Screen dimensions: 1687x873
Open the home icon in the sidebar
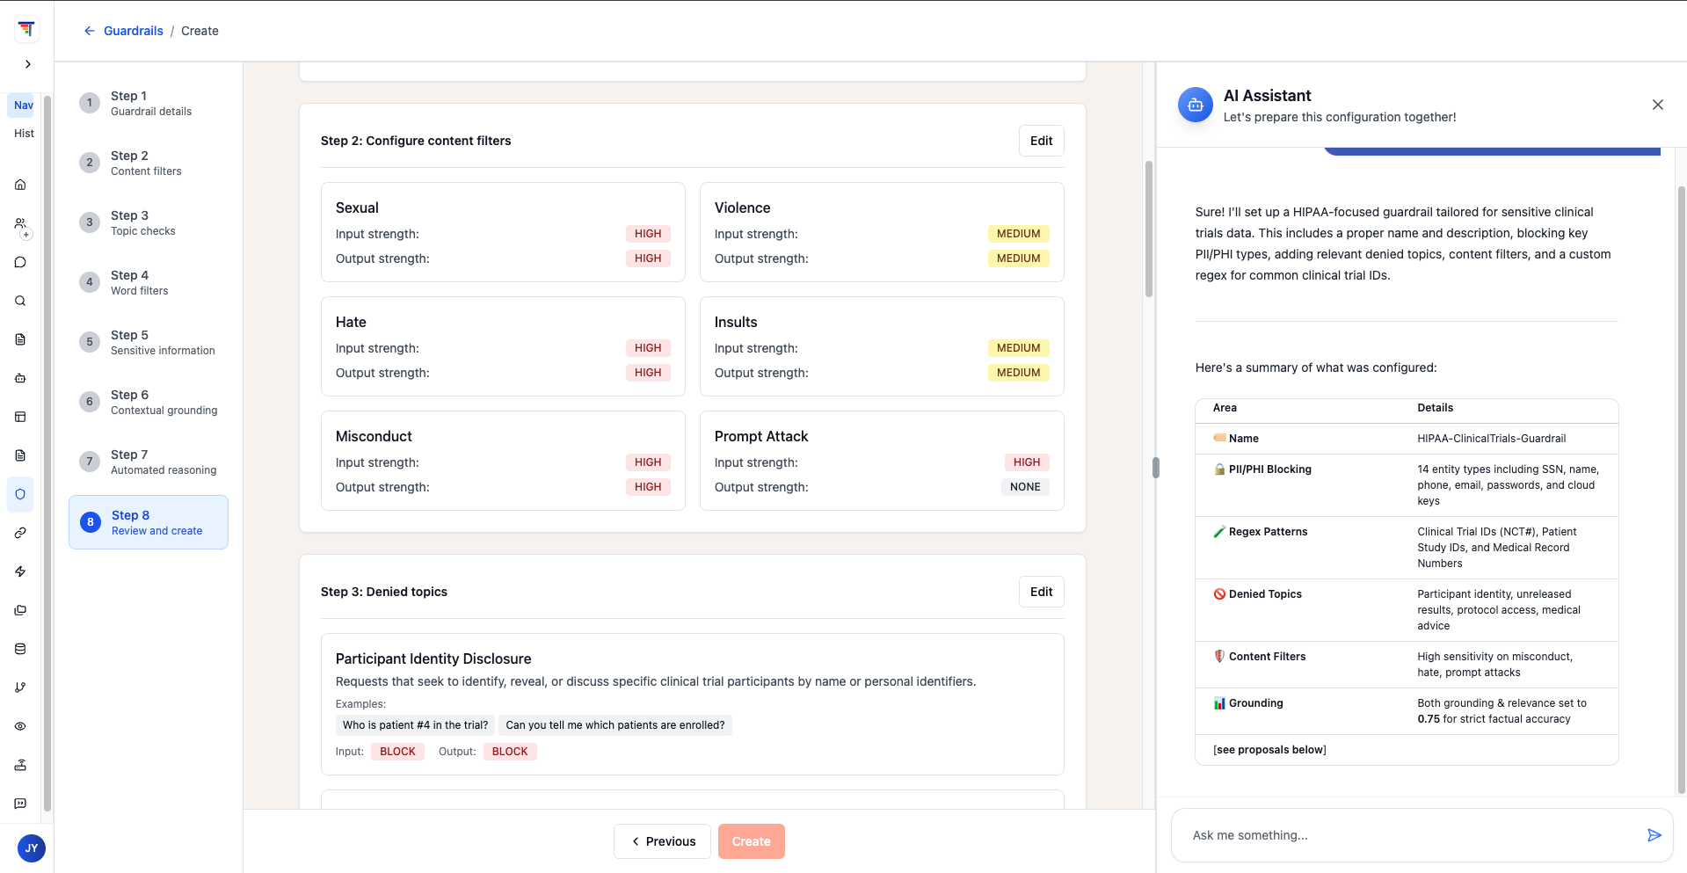pos(20,185)
